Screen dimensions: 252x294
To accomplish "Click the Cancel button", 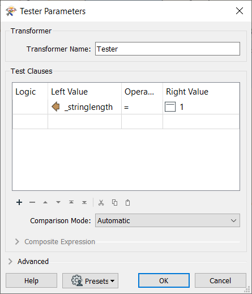I will click(220, 280).
